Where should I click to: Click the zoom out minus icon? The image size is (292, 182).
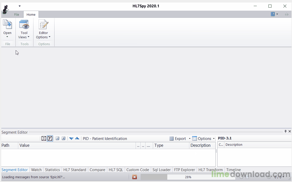[241, 177]
